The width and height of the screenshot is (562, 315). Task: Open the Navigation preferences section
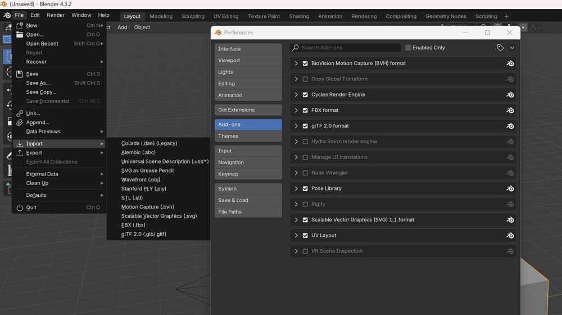click(x=248, y=162)
